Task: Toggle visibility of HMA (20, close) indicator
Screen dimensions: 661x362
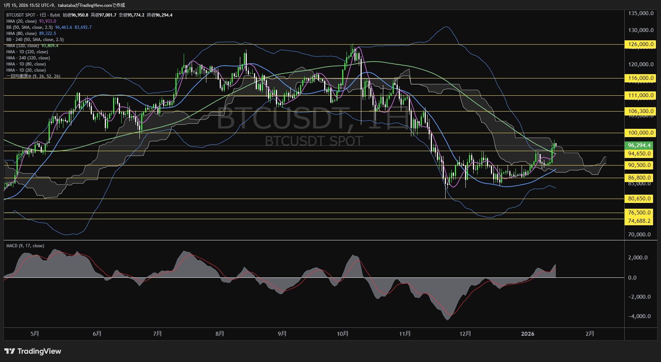Action: 22,21
